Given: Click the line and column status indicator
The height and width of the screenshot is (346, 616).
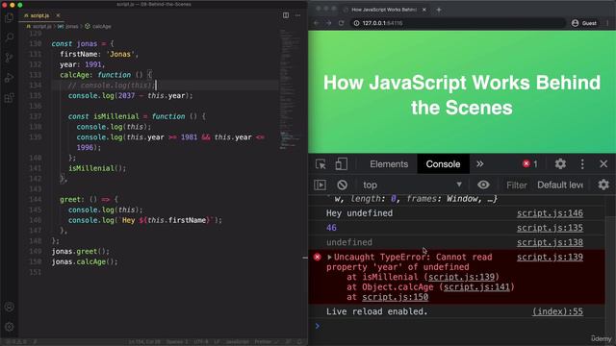Looking at the screenshot, I should pos(144,342).
